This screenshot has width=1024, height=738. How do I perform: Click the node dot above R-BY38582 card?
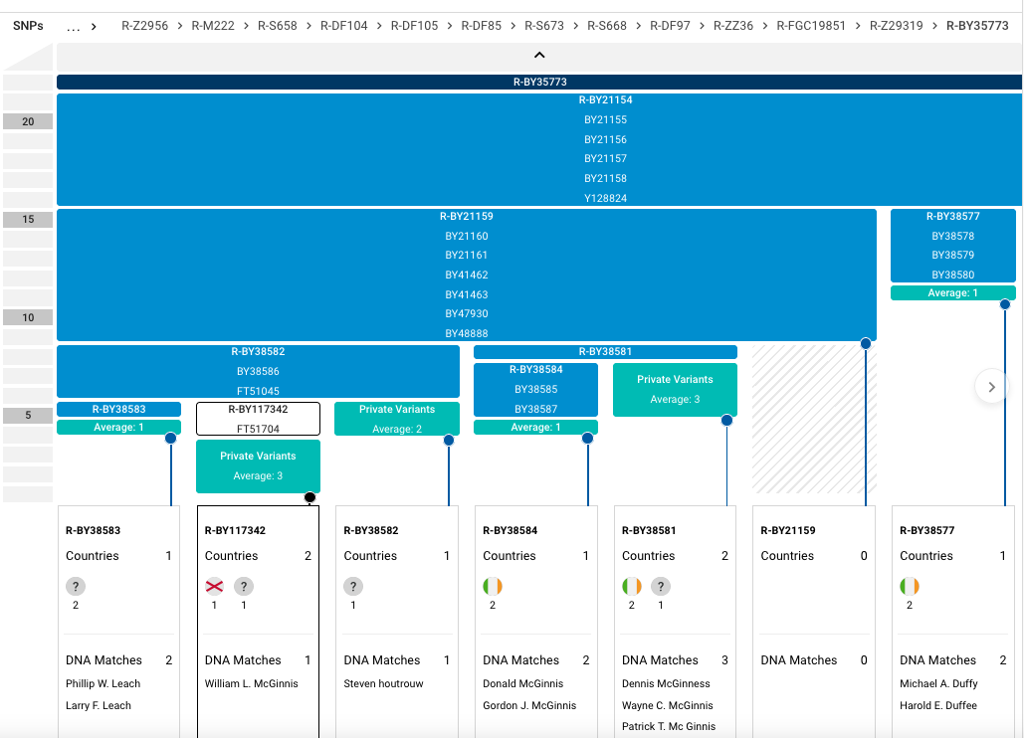click(x=449, y=440)
